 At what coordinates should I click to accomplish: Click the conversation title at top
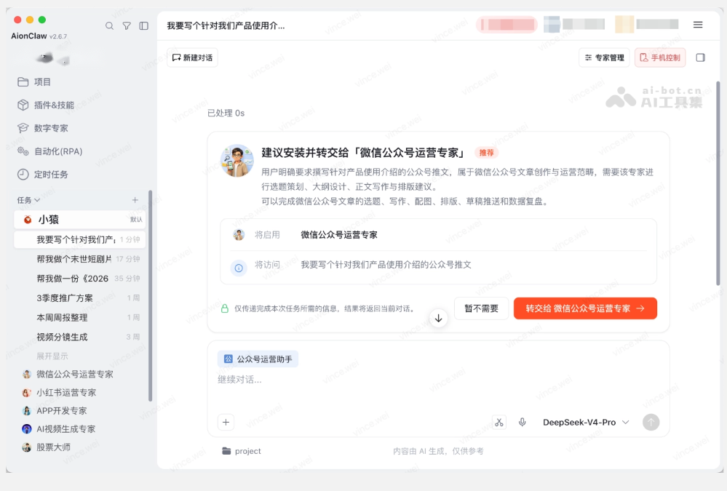(226, 26)
